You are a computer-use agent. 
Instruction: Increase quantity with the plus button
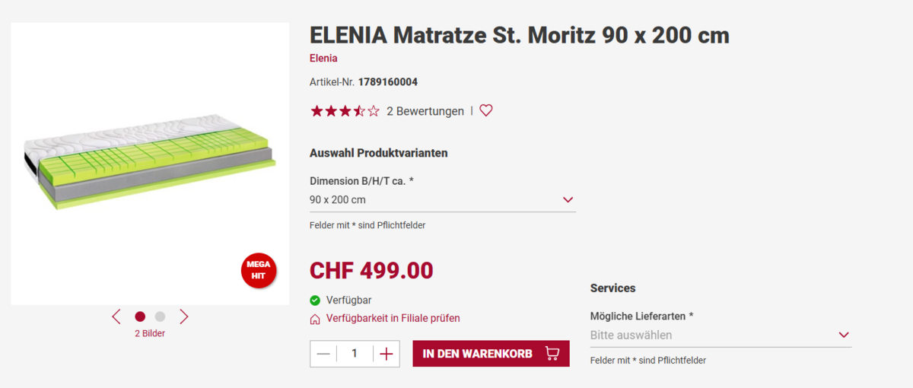click(386, 354)
